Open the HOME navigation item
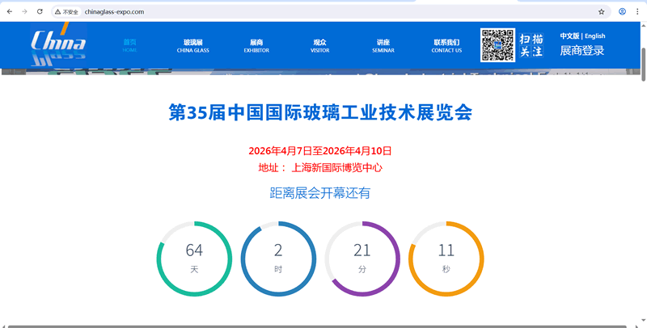 tap(129, 45)
